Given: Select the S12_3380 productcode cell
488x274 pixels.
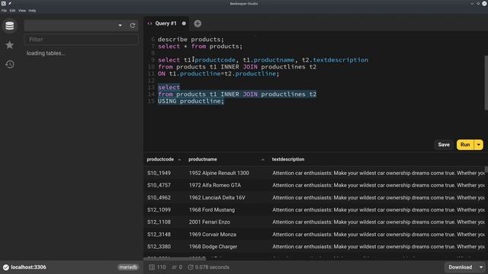Looking at the screenshot, I should [x=159, y=247].
